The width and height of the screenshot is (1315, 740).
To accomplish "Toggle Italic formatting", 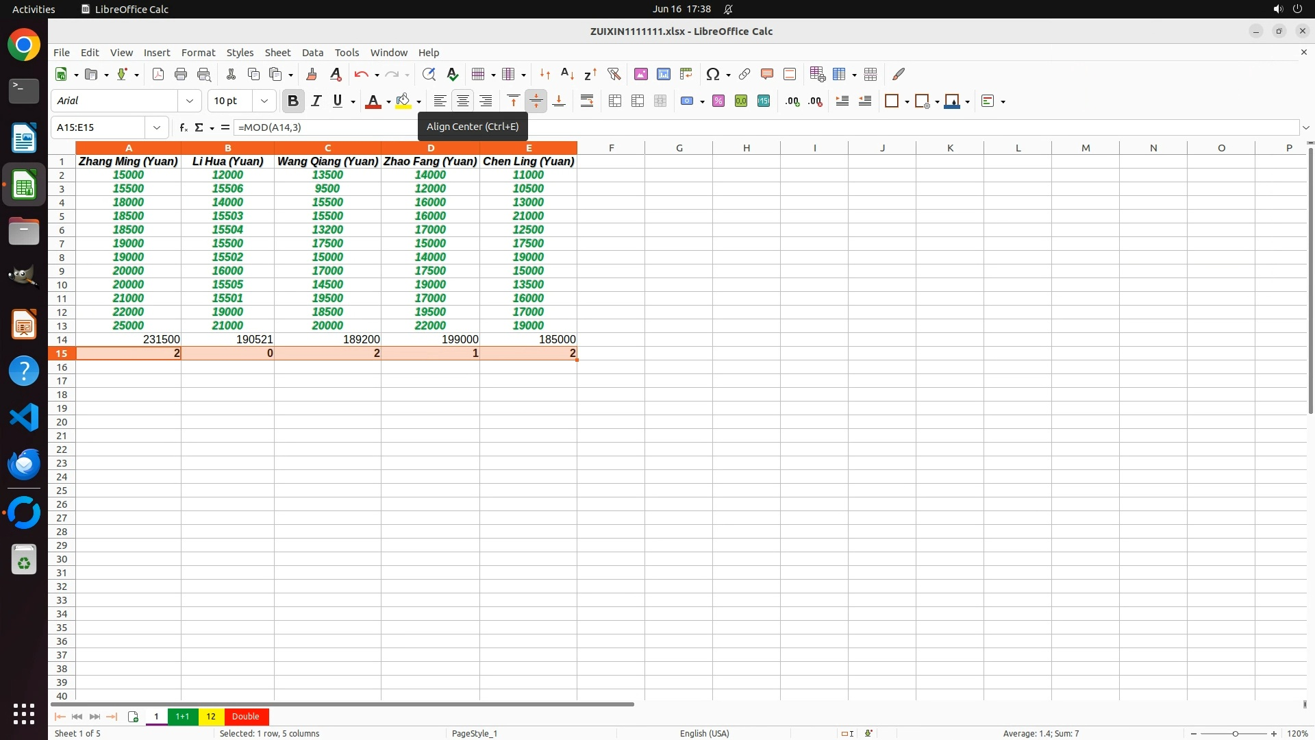I will [316, 101].
